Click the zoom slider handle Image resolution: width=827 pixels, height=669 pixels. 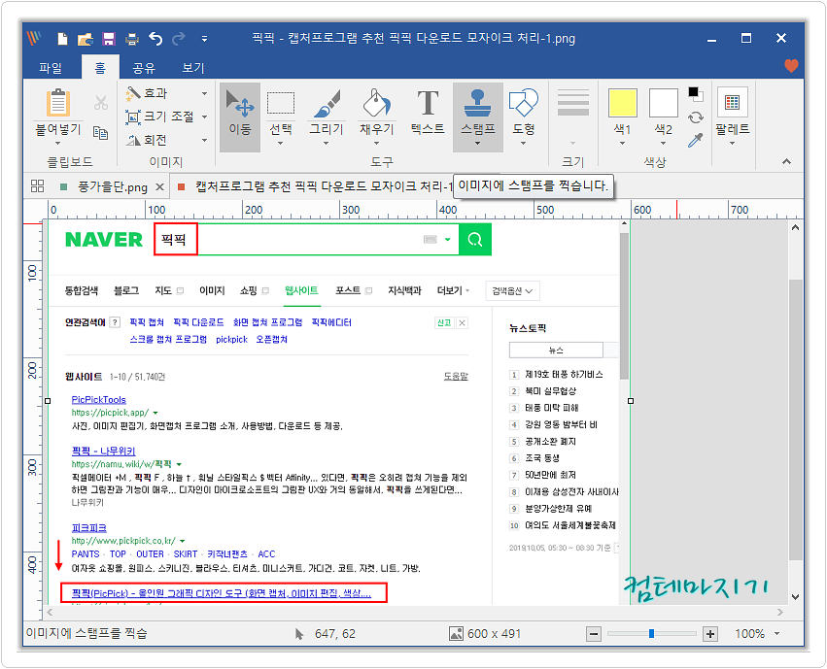651,634
